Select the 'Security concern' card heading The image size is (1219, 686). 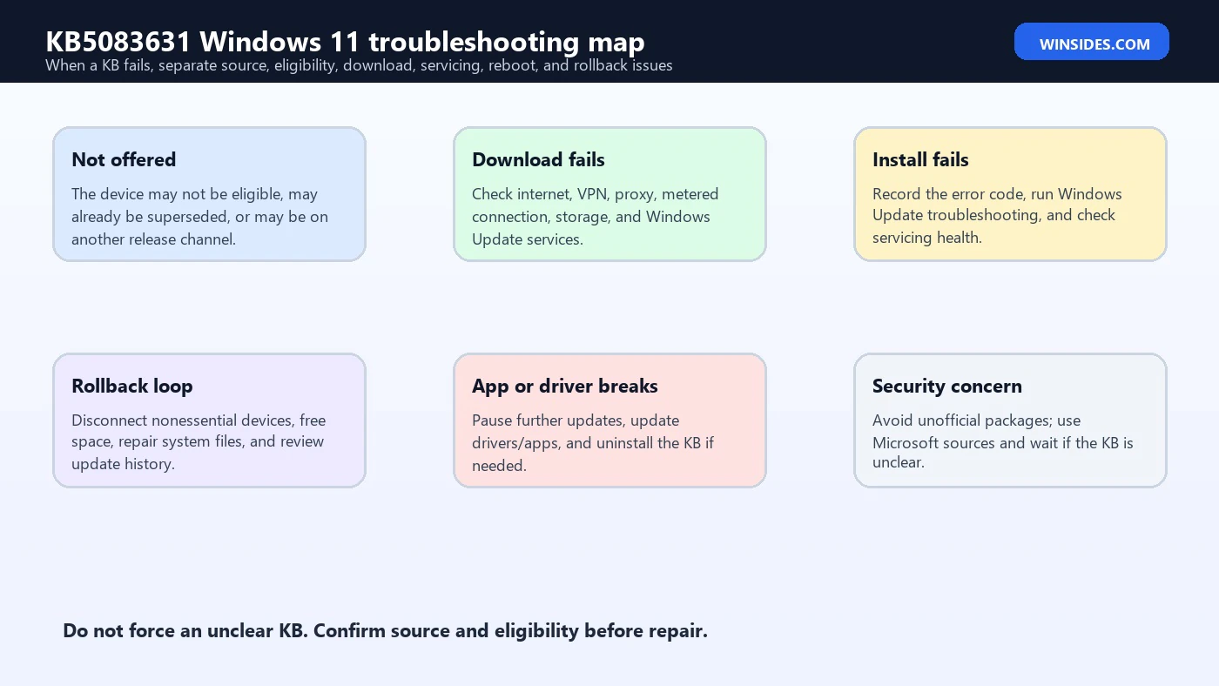point(947,386)
